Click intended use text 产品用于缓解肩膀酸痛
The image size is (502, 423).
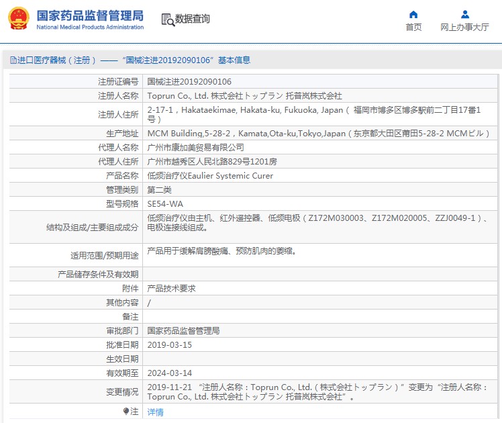click(x=221, y=251)
